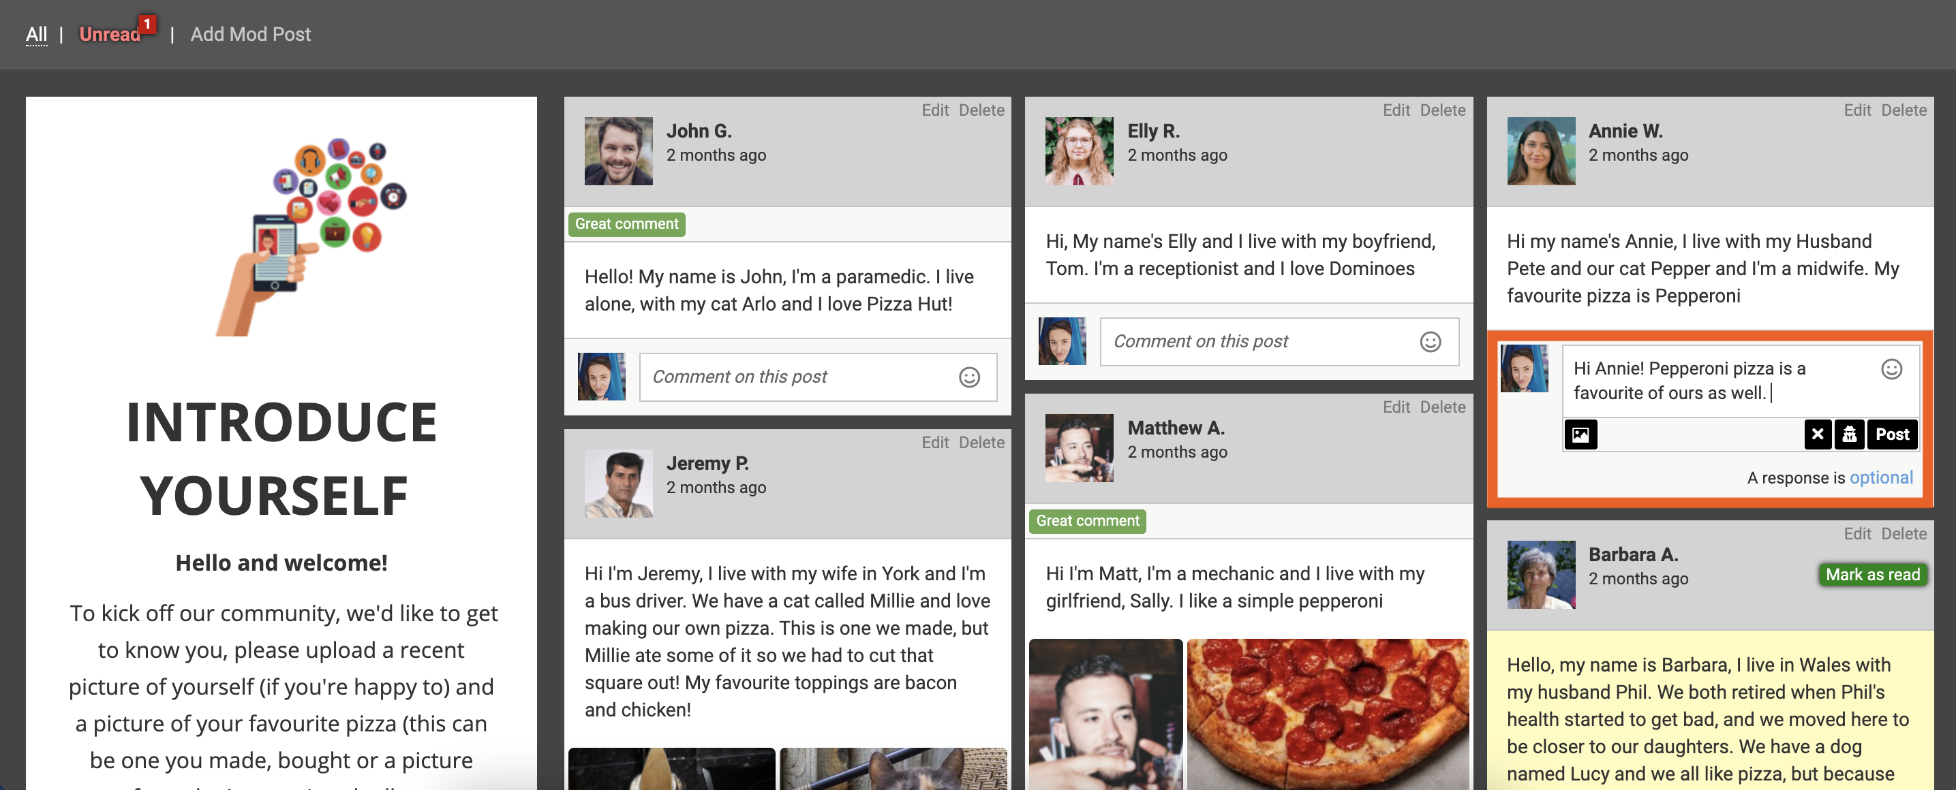Click John G.'s profile picture
The height and width of the screenshot is (790, 1956).
tap(618, 151)
